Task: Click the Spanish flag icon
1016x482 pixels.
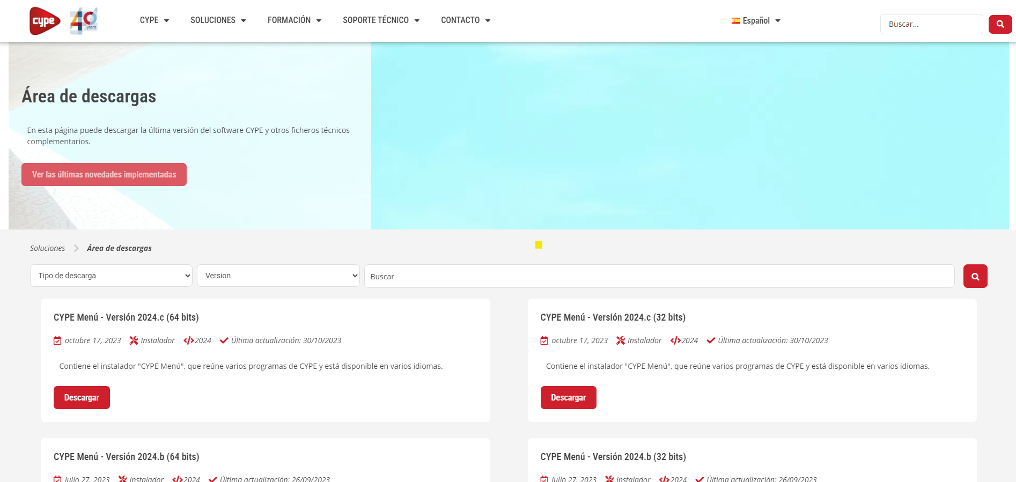Action: coord(735,21)
